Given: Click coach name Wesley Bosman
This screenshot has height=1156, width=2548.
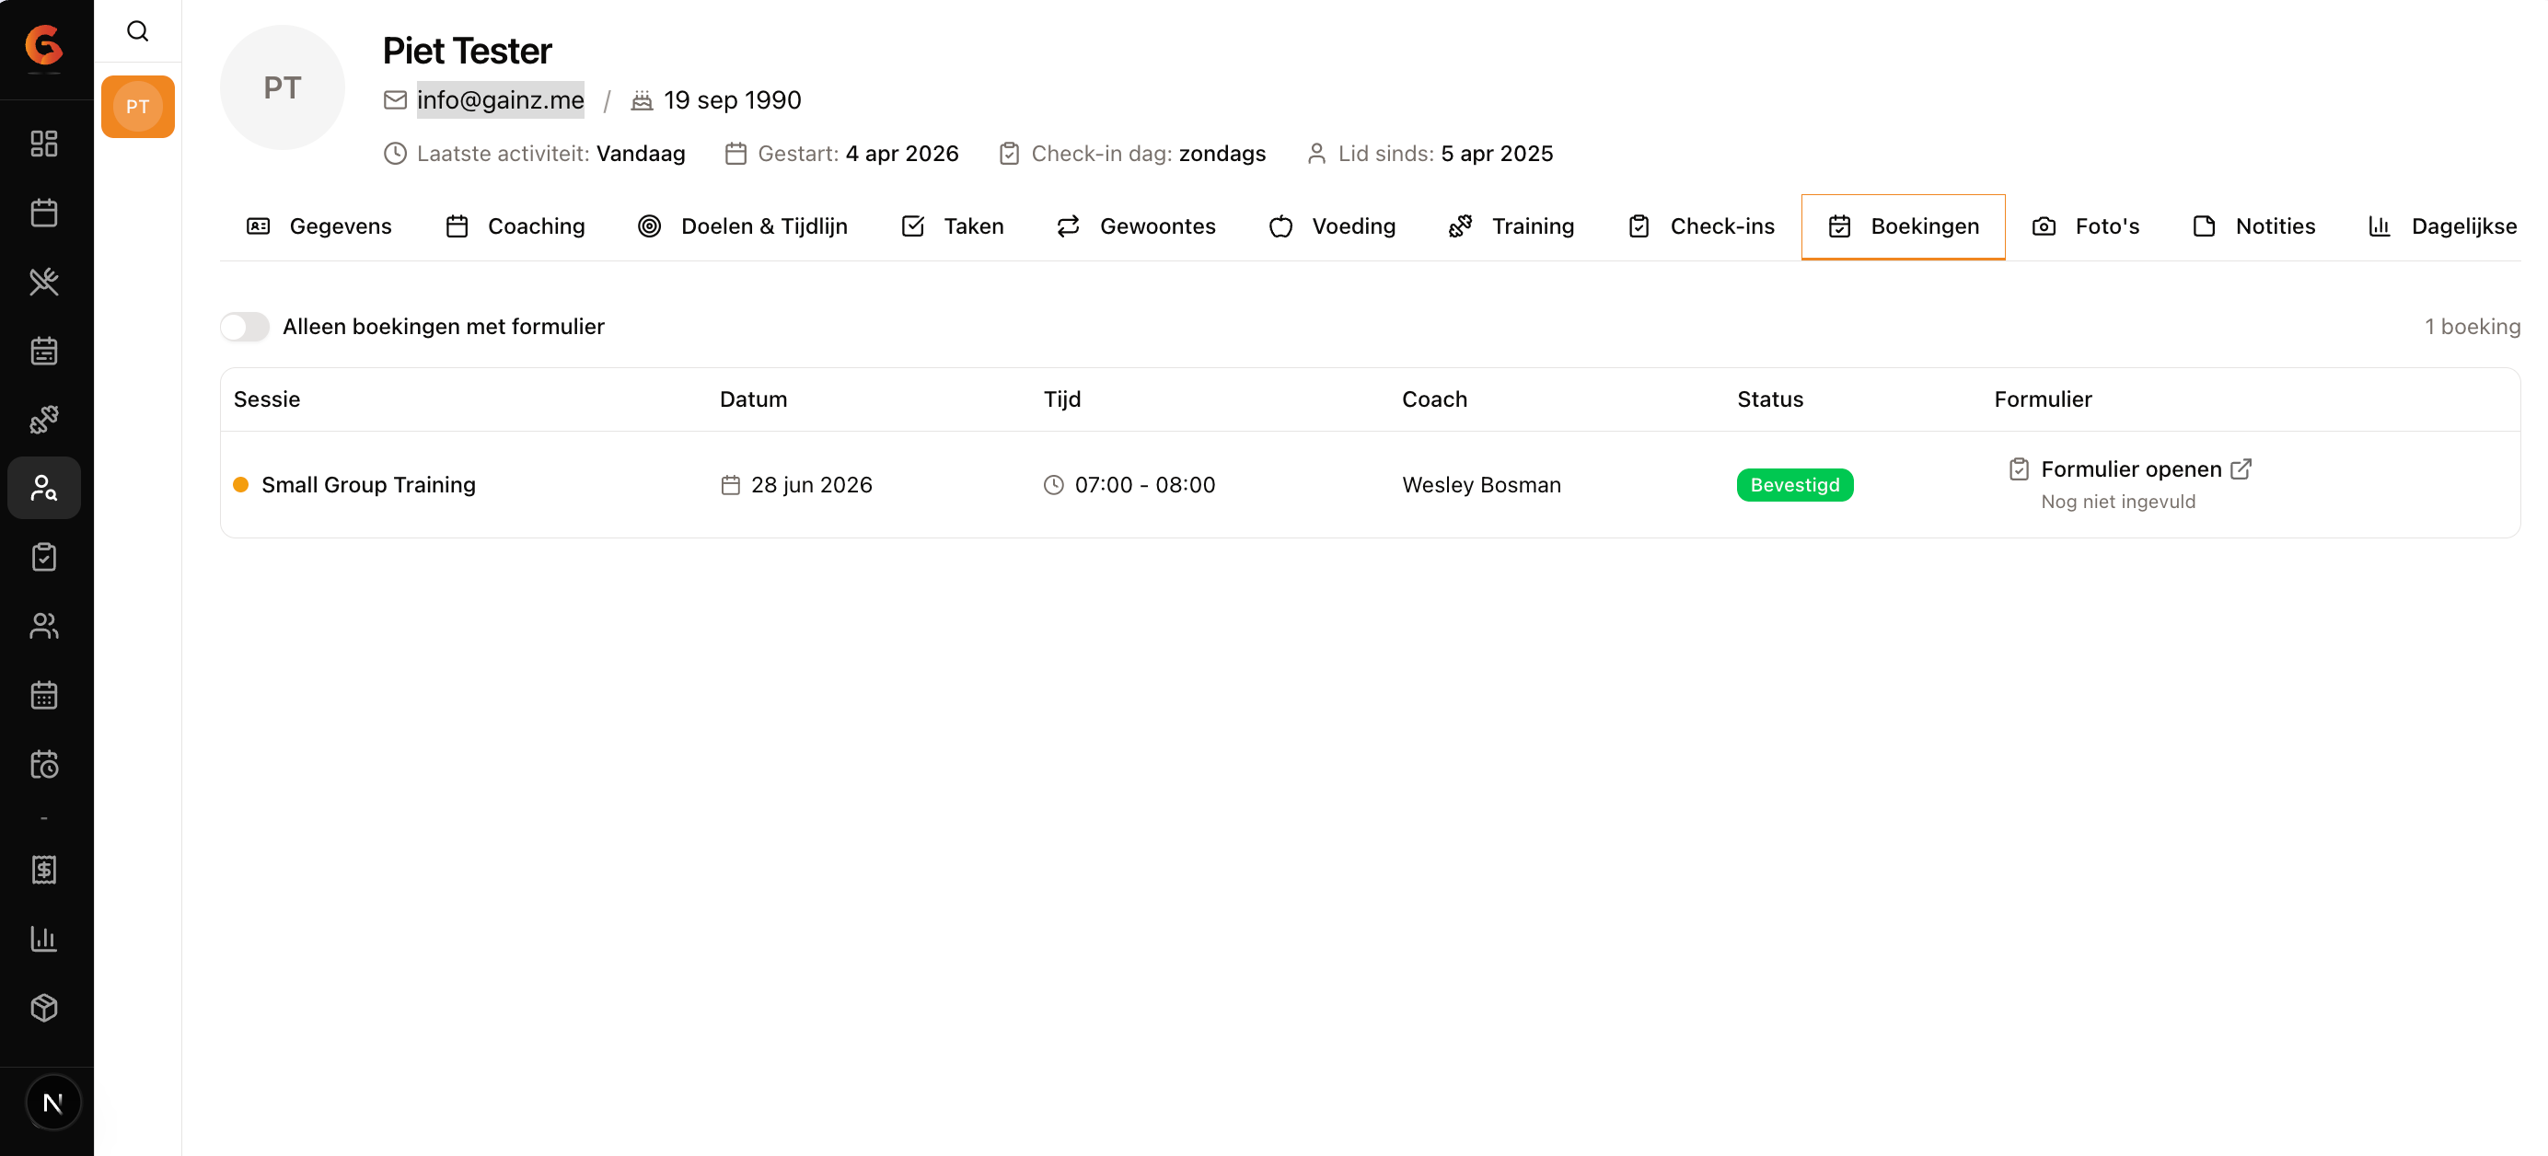Looking at the screenshot, I should (1481, 484).
